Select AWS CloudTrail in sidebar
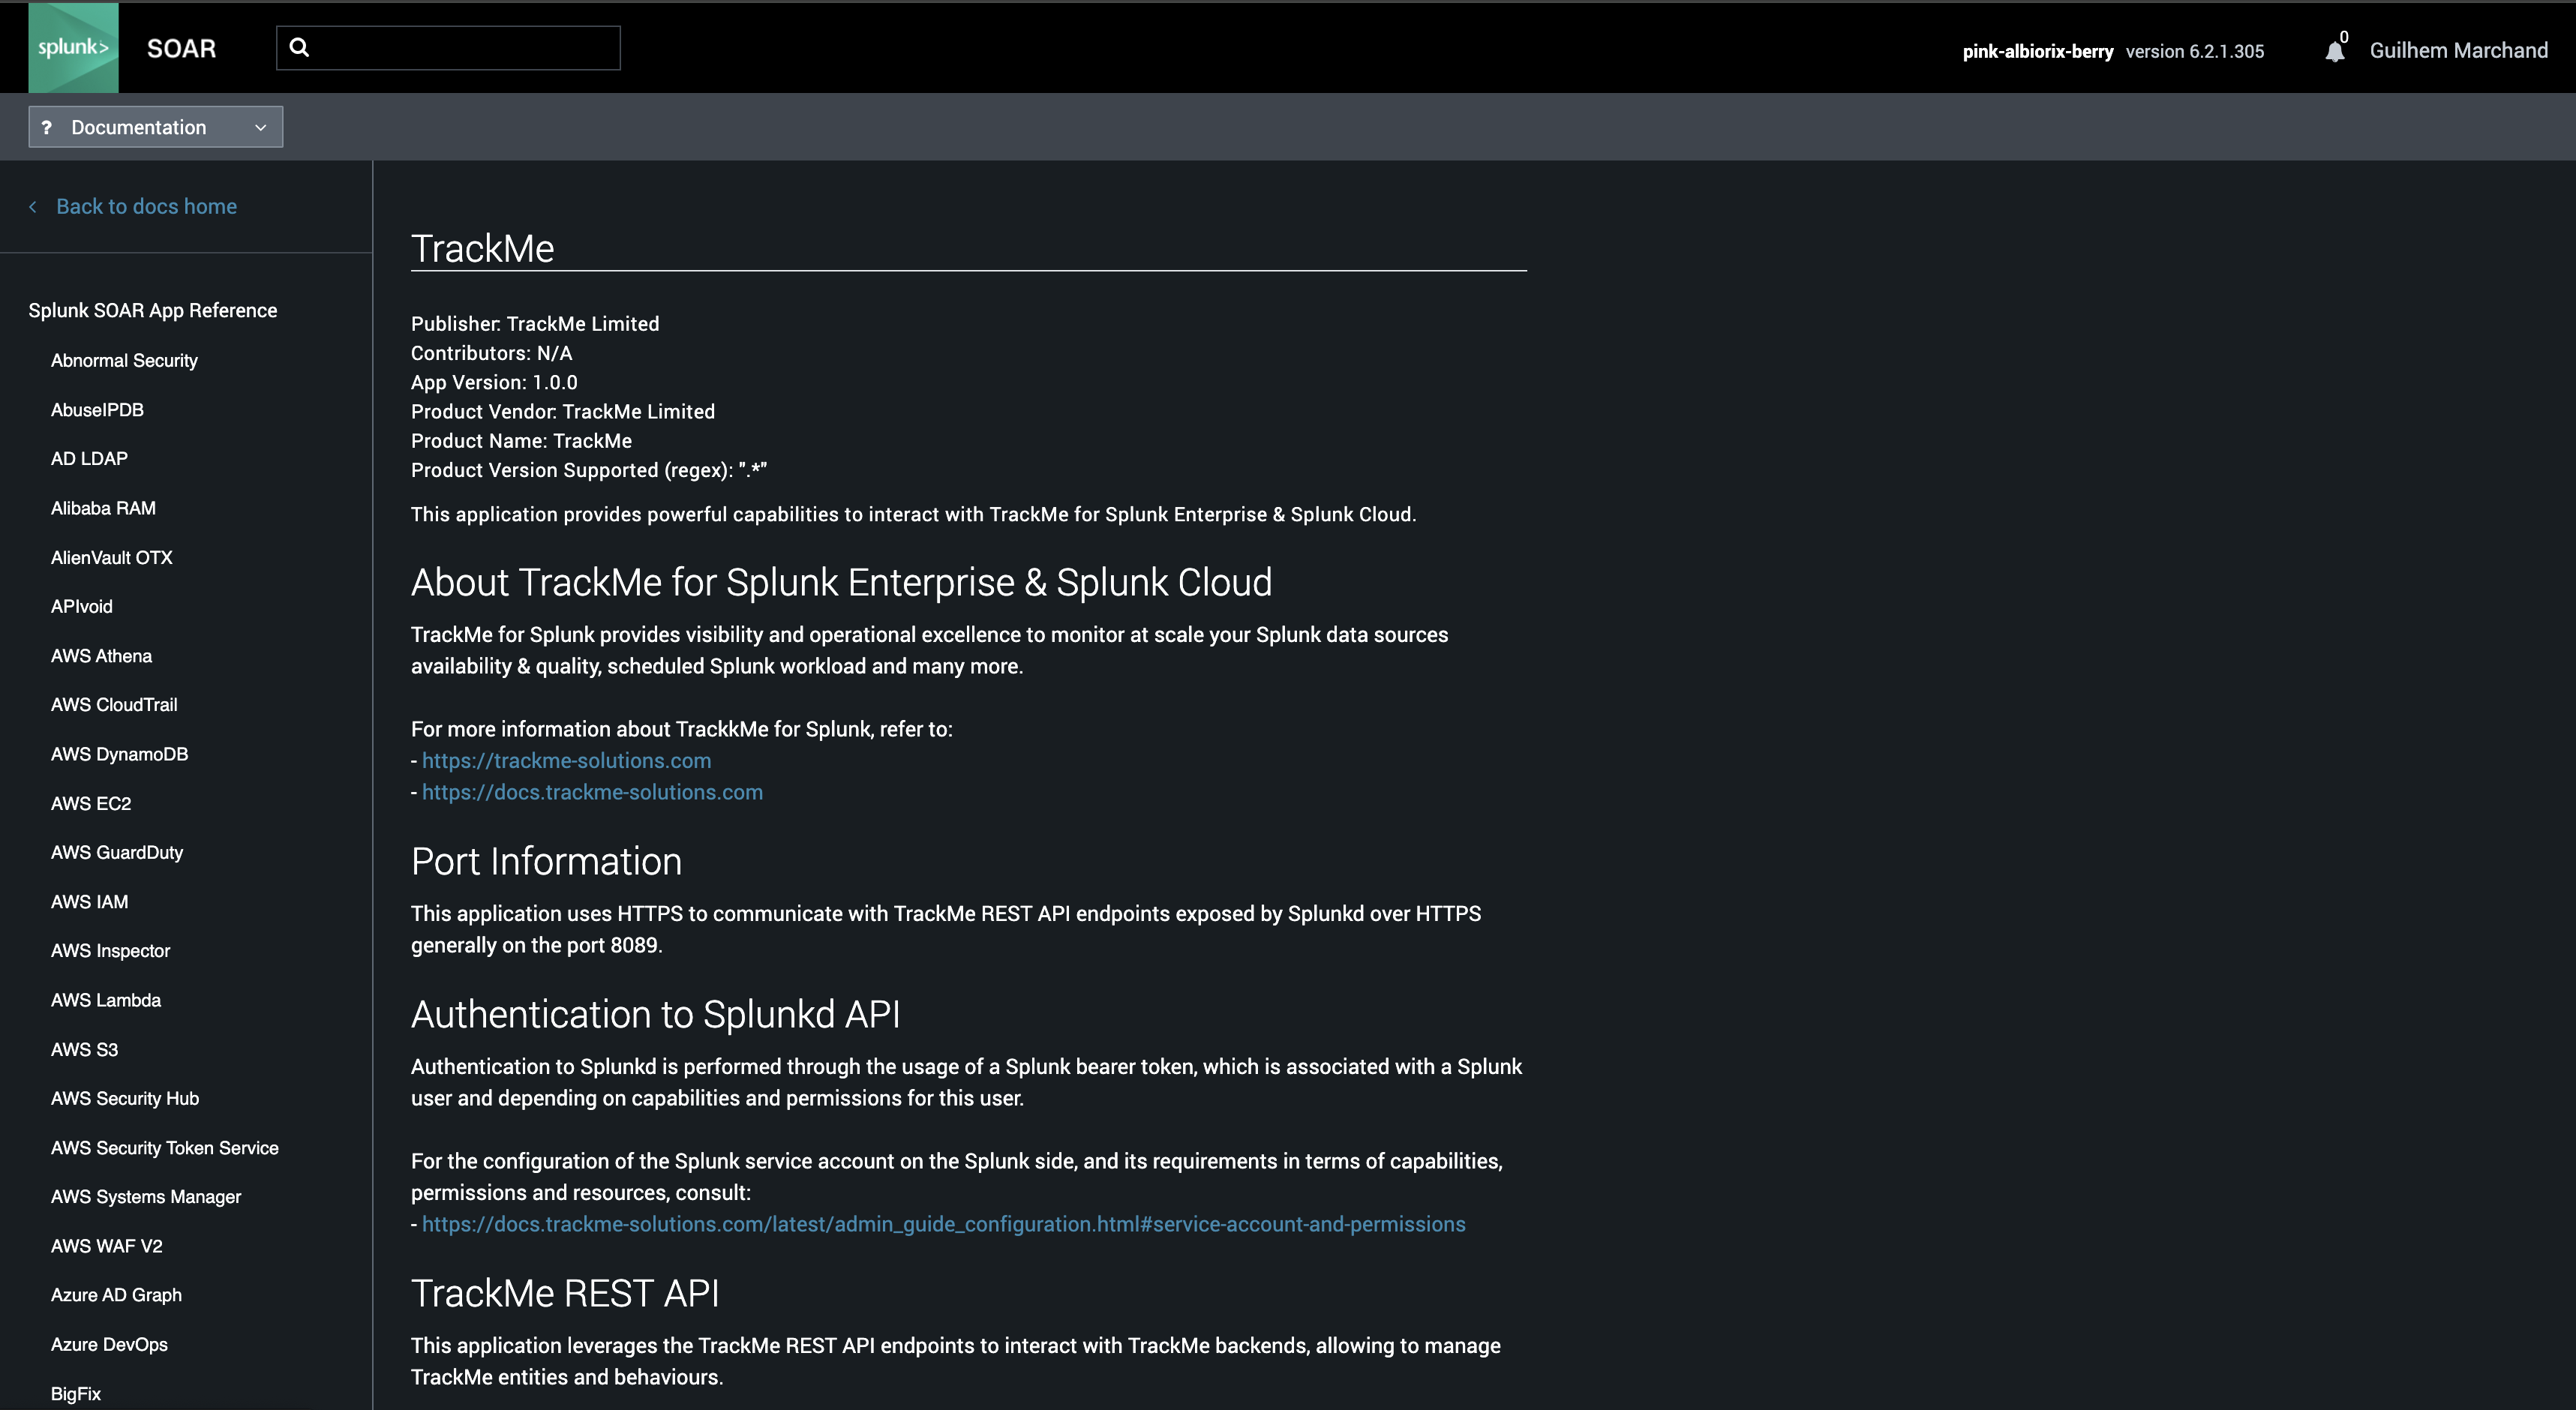This screenshot has width=2576, height=1410. click(114, 705)
